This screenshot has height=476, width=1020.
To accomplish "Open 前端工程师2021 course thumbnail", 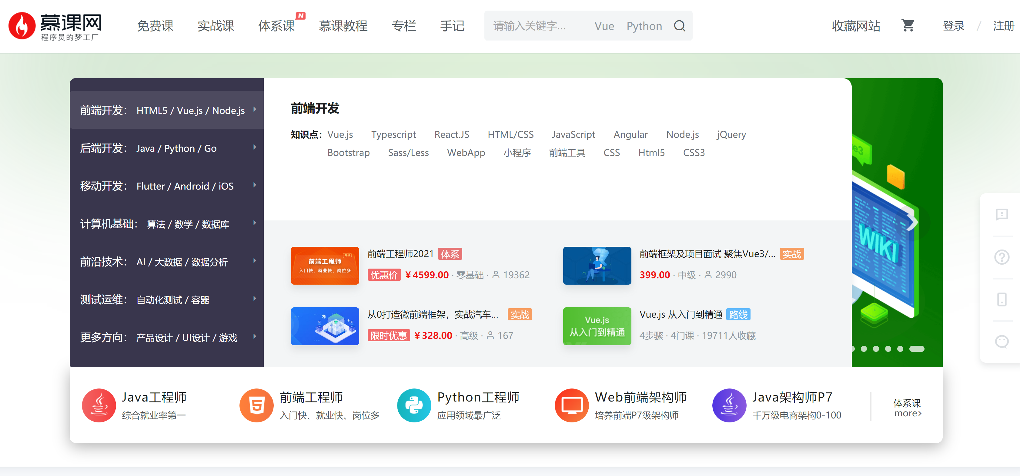I will (x=325, y=266).
